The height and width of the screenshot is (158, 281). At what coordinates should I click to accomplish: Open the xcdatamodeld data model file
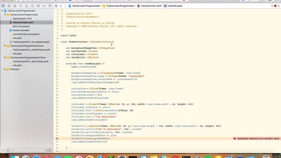31,42
